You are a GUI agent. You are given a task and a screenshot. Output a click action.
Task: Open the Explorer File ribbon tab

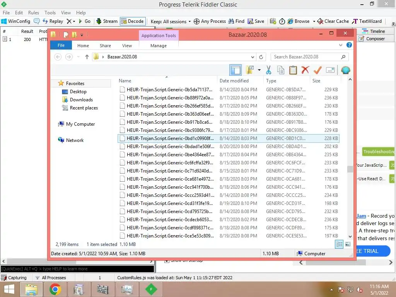tap(61, 45)
